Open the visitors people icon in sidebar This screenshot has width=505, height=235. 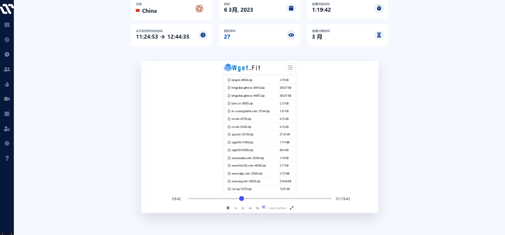coord(7,69)
